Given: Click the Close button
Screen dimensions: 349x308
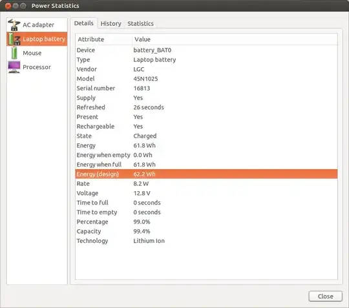Looking at the screenshot, I should pyautogui.click(x=325, y=296).
